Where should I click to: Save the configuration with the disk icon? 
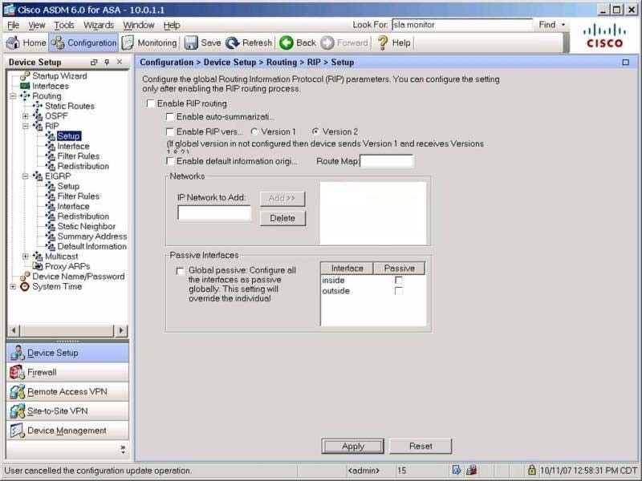point(191,42)
